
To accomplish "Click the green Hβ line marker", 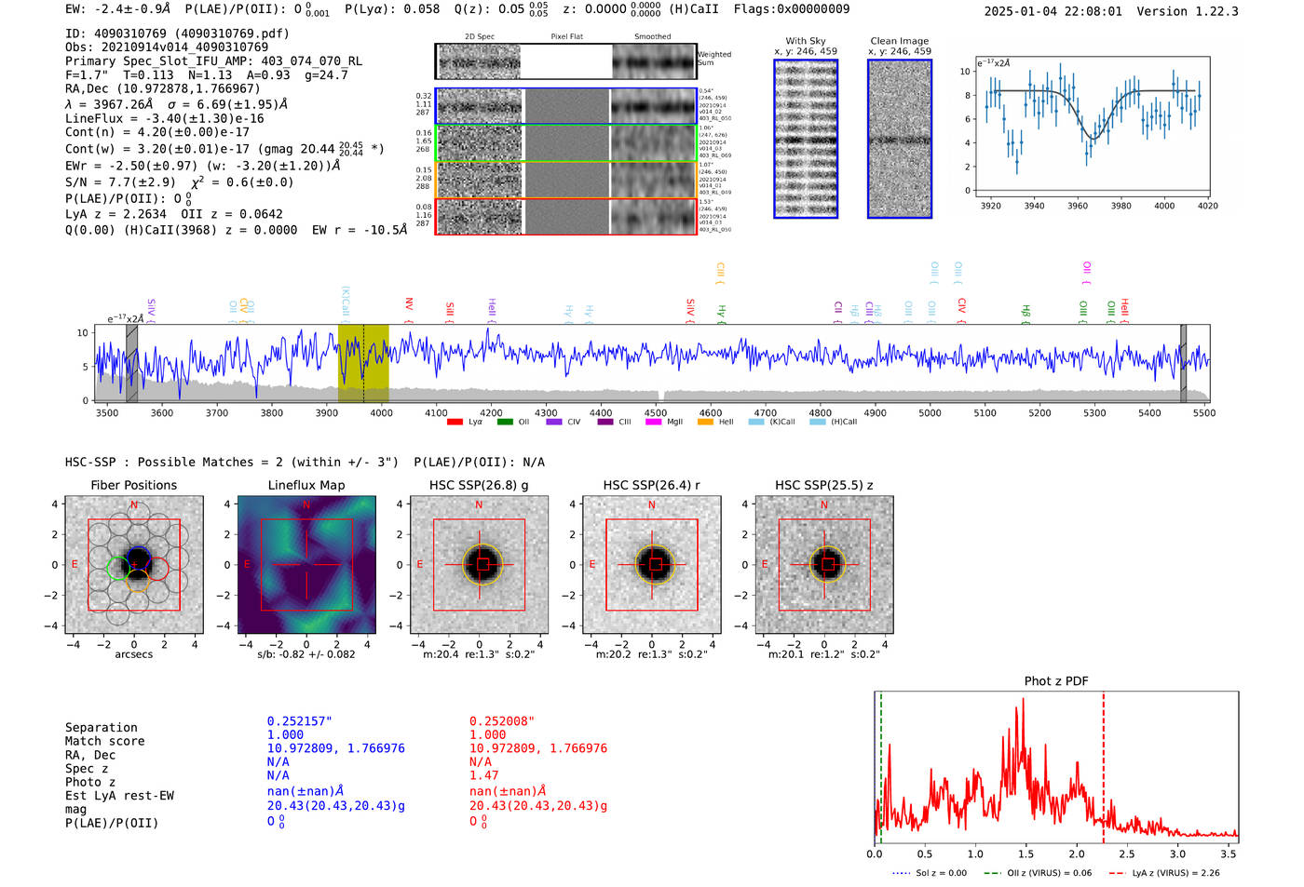I will pyautogui.click(x=1026, y=313).
